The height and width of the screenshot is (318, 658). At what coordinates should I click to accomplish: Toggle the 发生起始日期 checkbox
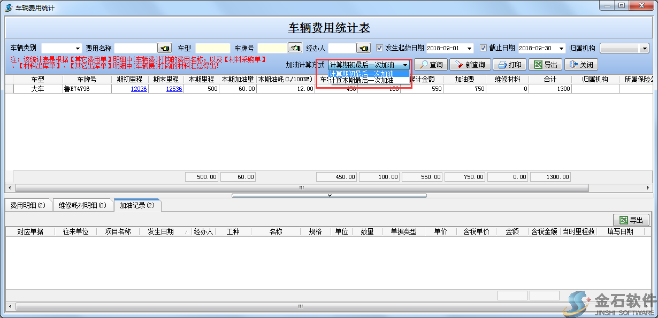click(380, 48)
